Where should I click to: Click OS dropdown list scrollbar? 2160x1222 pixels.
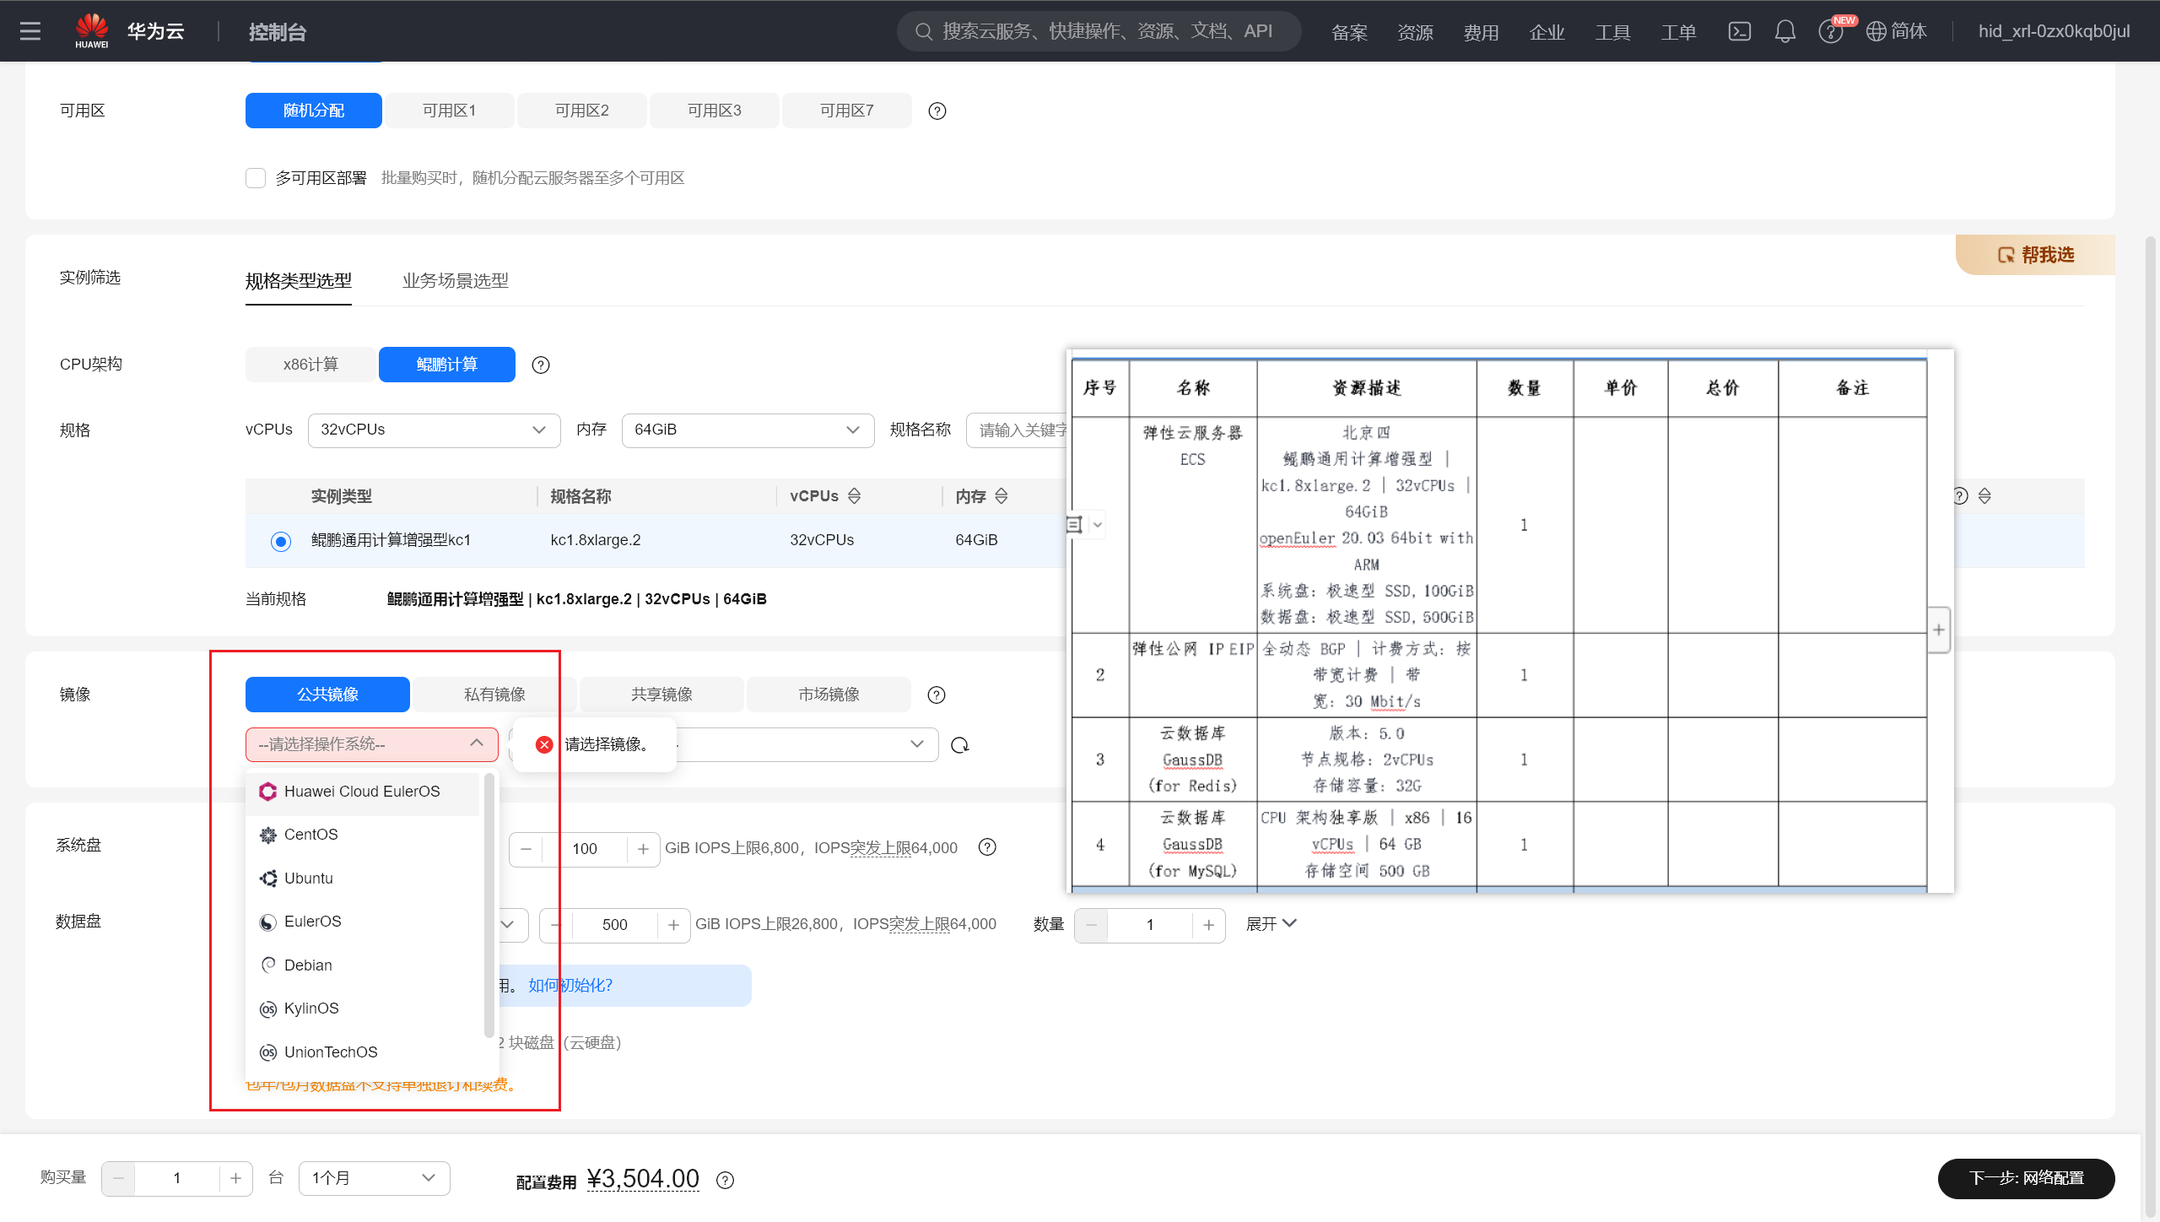pyautogui.click(x=489, y=905)
